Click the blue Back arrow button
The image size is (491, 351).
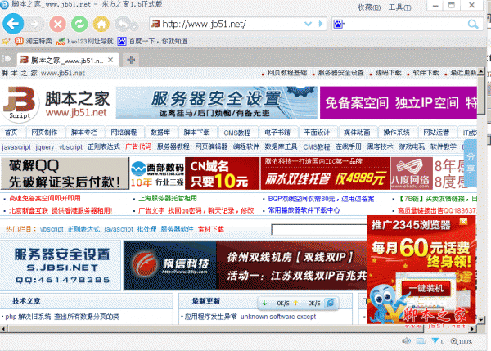[x=13, y=24]
